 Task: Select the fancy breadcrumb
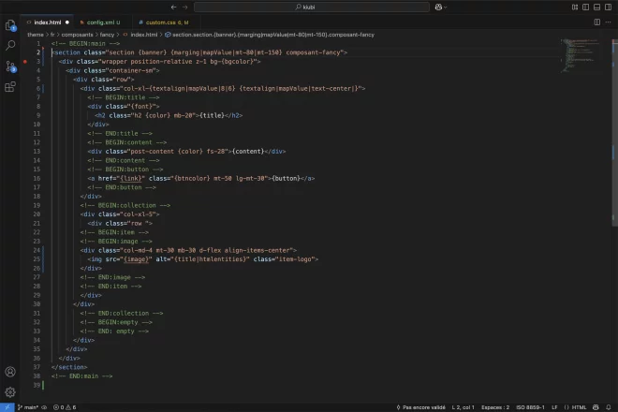click(107, 35)
